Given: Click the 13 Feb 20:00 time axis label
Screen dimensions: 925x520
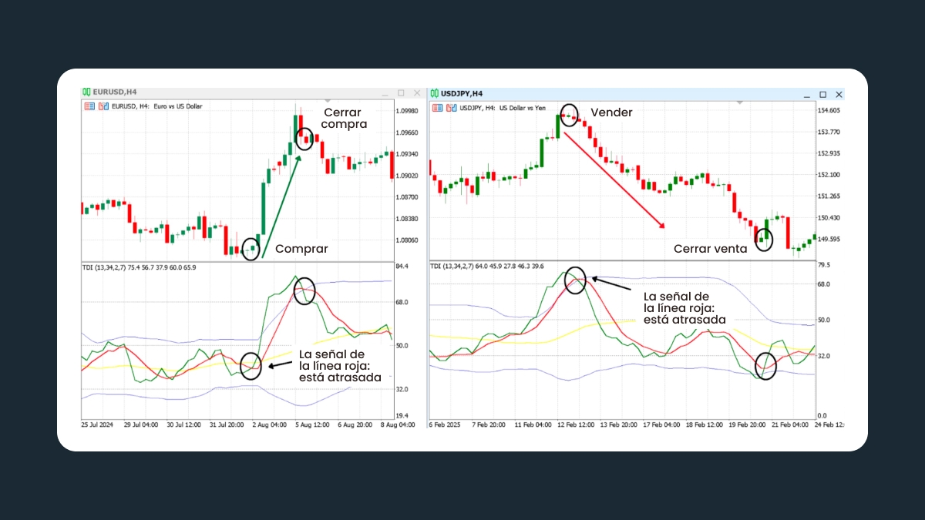Looking at the screenshot, I should pos(621,424).
